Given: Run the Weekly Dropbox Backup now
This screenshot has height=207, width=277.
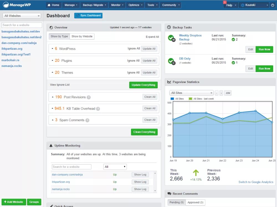Looking at the screenshot, I should tap(264, 49).
